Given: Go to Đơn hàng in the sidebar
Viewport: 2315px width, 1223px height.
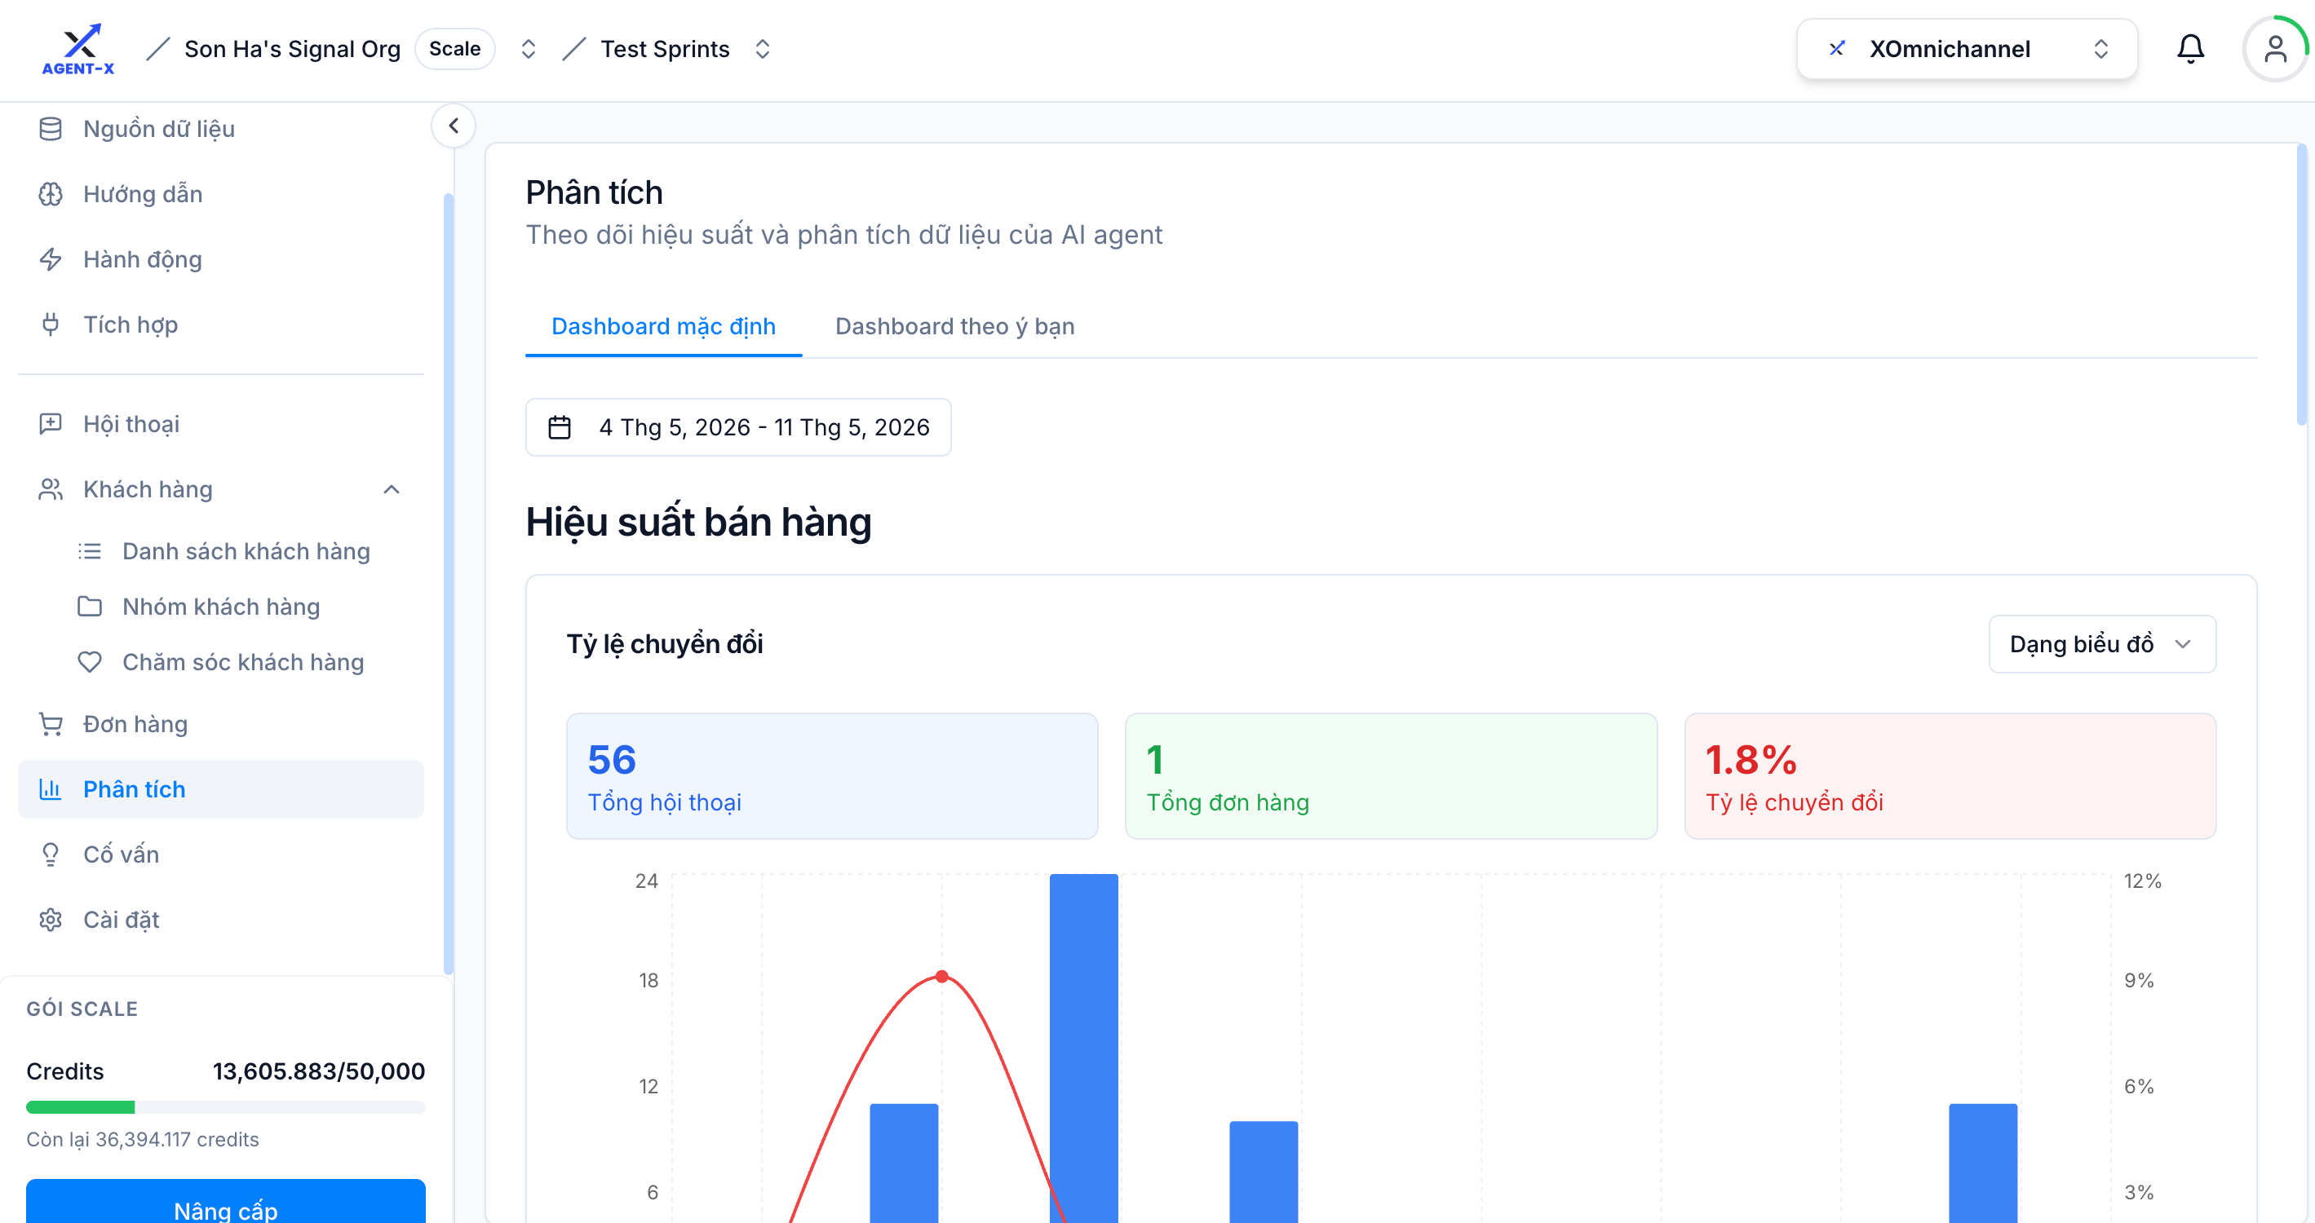Looking at the screenshot, I should (221, 724).
